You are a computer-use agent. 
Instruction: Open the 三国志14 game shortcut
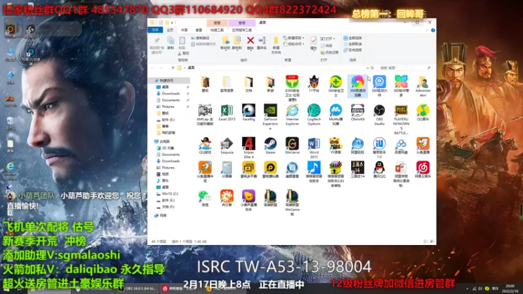(x=358, y=169)
